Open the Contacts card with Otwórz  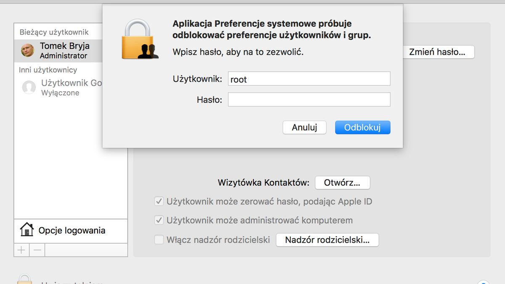coord(343,183)
